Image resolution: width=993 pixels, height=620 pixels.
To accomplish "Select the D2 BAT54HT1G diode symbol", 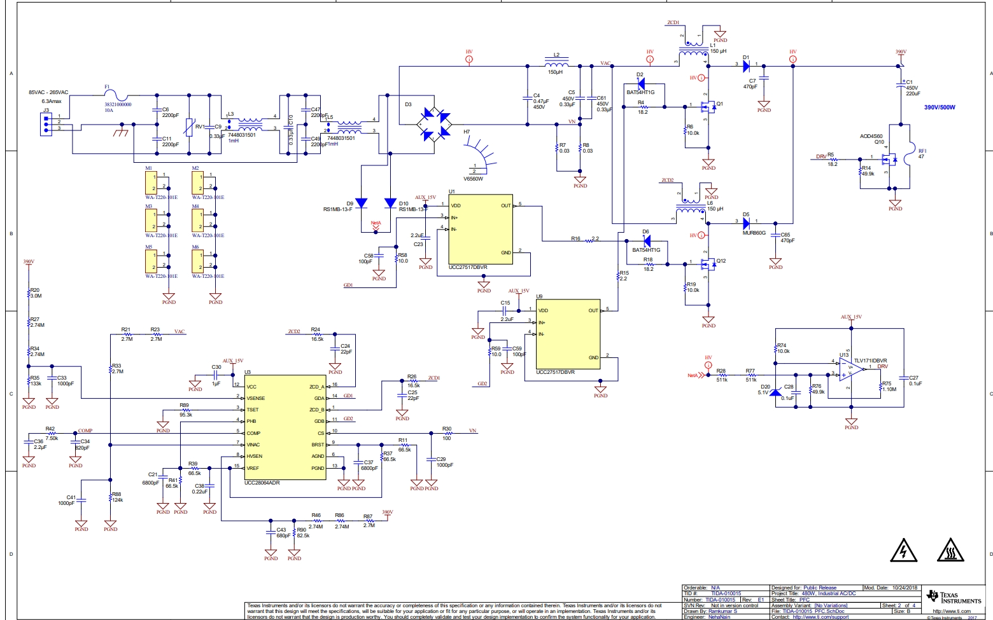I will click(640, 83).
